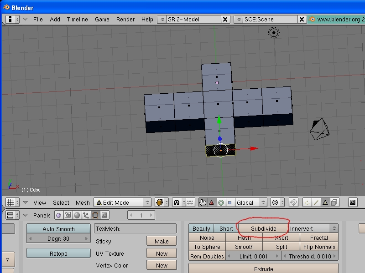The image size is (365, 273).
Task: Open the Select menu in 3D header
Action: pos(61,202)
